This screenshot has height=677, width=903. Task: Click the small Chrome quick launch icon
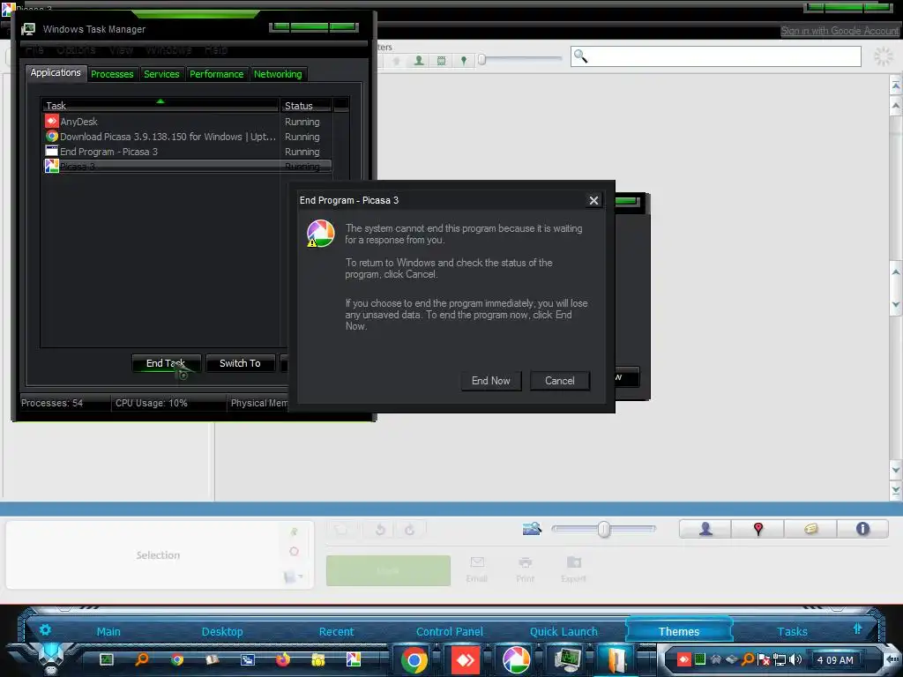[177, 659]
